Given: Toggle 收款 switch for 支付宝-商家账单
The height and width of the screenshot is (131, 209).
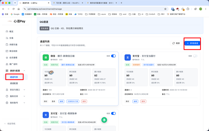Looking at the screenshot, I should (x=113, y=114).
